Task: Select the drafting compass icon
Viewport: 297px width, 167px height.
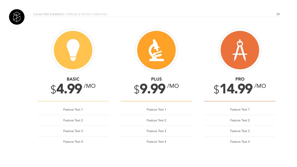Action: [x=240, y=50]
